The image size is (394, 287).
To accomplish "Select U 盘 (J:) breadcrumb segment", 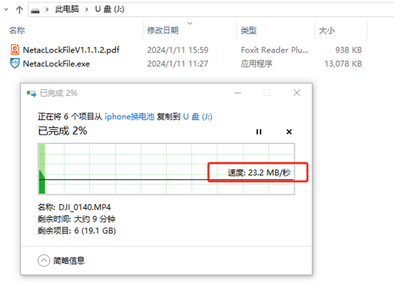I will (110, 9).
